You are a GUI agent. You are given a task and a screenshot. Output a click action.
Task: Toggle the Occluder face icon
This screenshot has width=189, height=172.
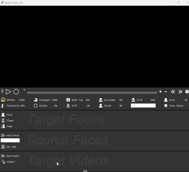(101, 100)
